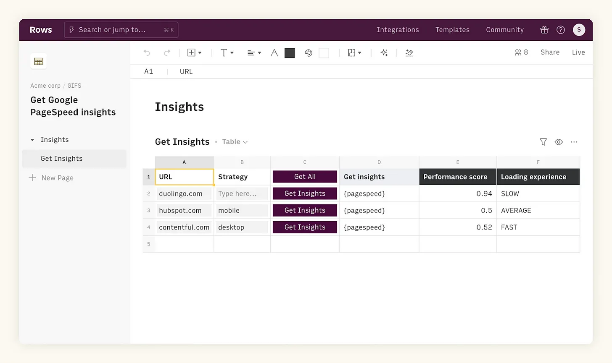Click the spreadsheet table icon in sidebar
Image resolution: width=612 pixels, height=363 pixels.
click(38, 62)
